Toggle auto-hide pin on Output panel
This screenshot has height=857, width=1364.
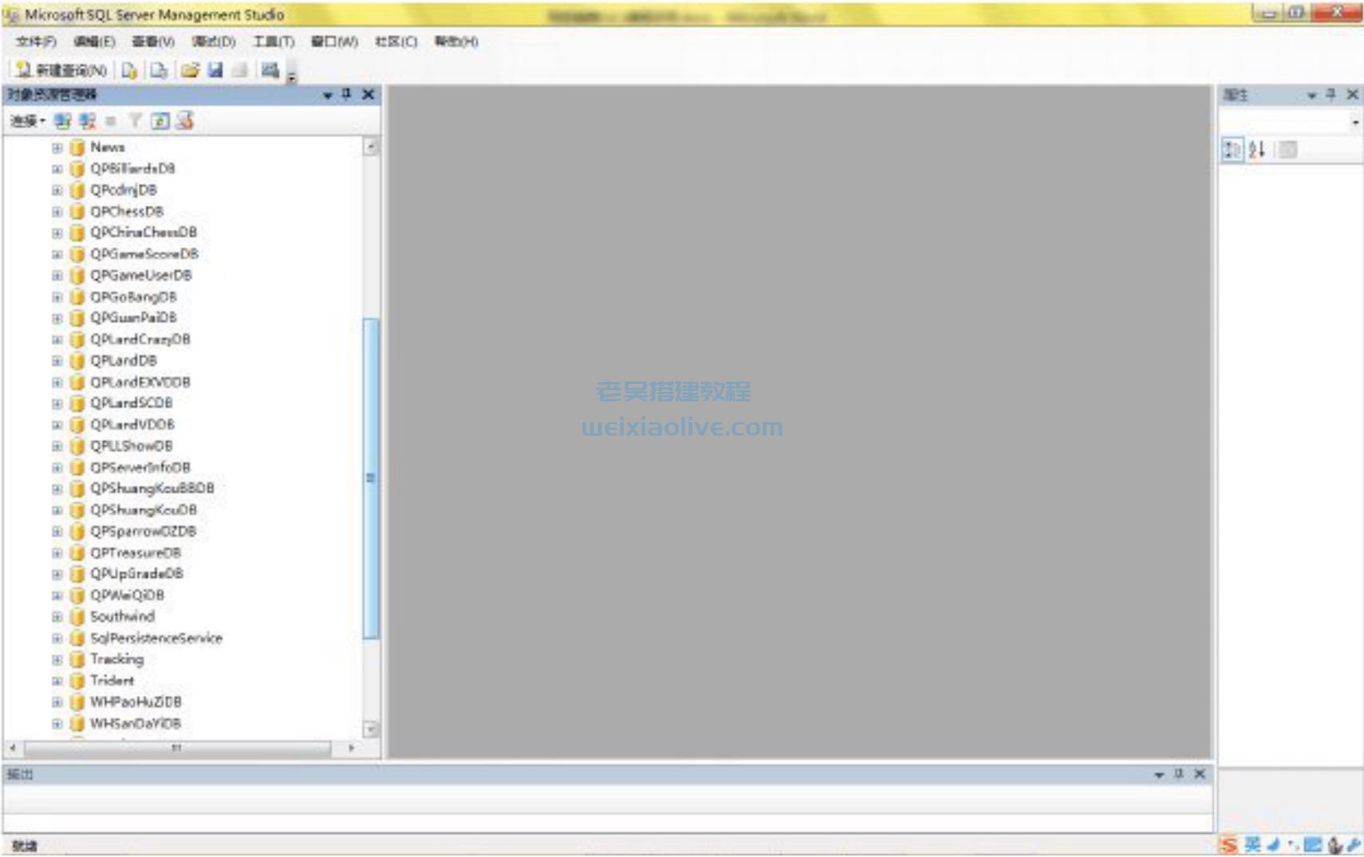[x=1179, y=774]
